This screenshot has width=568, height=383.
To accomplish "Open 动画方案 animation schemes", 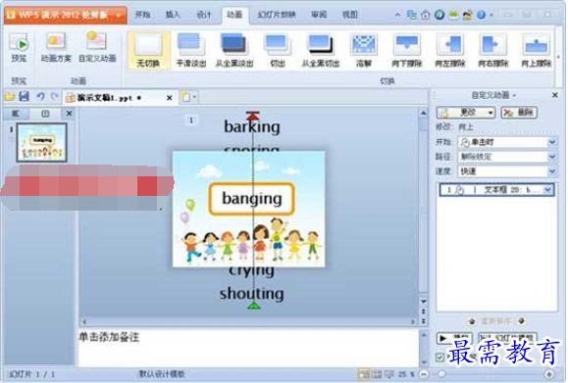I will [56, 47].
